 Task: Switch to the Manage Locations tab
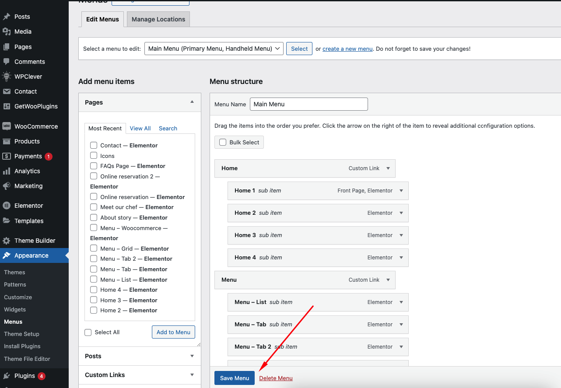pos(158,19)
